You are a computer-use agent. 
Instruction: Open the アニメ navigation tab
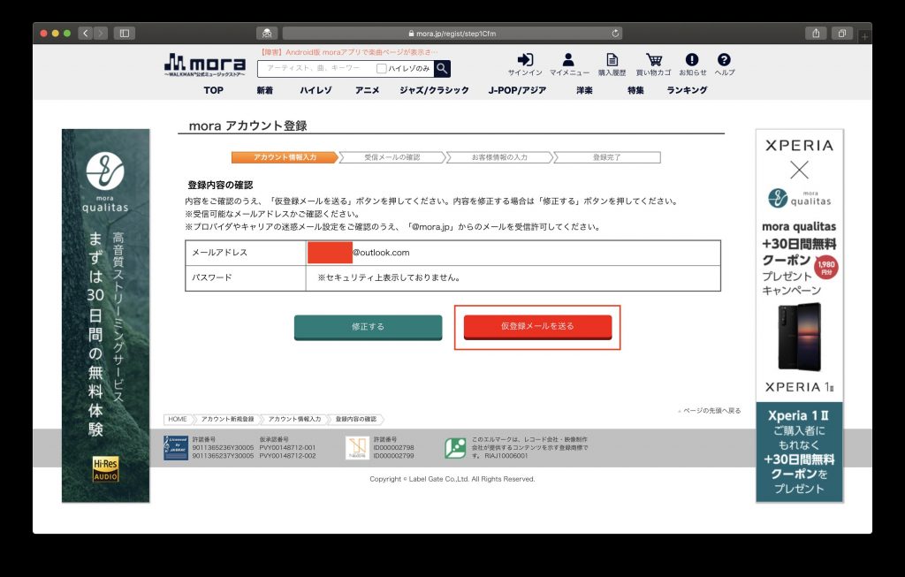(x=367, y=91)
